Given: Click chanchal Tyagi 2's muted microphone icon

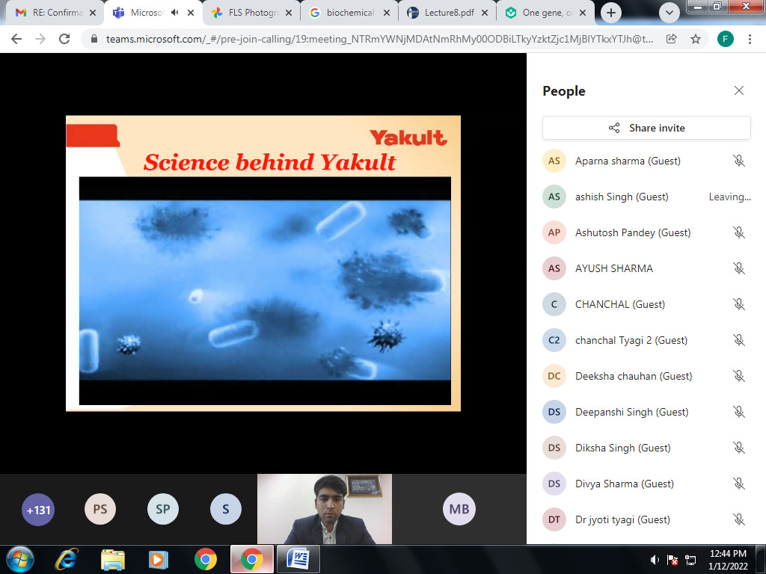Looking at the screenshot, I should click(x=738, y=340).
